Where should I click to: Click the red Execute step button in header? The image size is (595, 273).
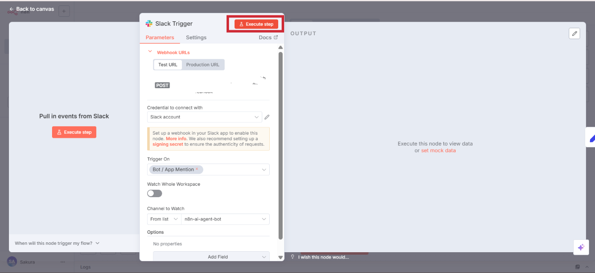pos(256,24)
